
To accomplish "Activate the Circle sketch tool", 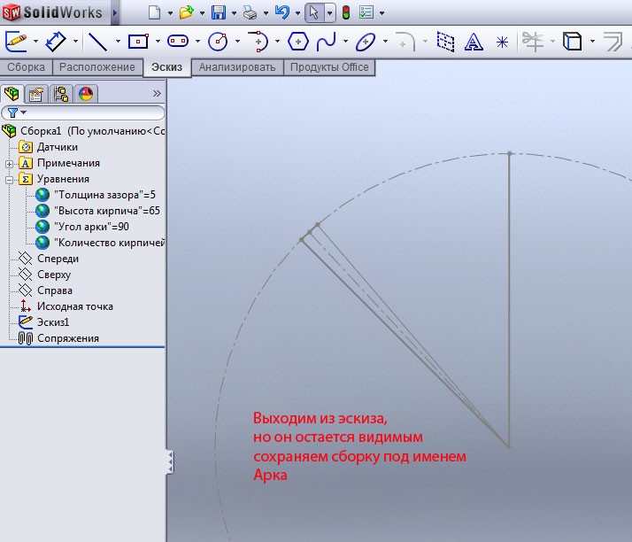I will 217,41.
